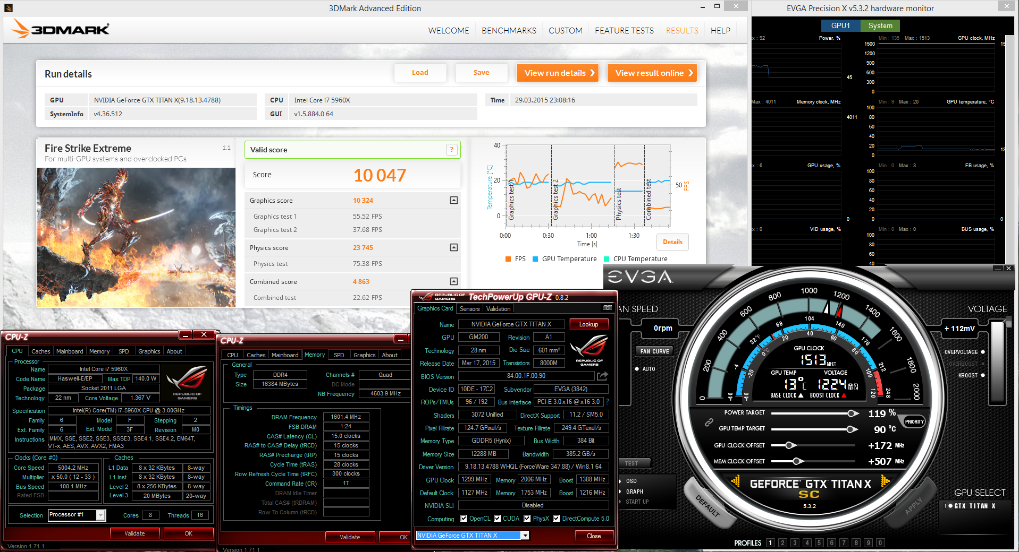Open the GPU selection dropdown in GPU-Z

coord(525,536)
